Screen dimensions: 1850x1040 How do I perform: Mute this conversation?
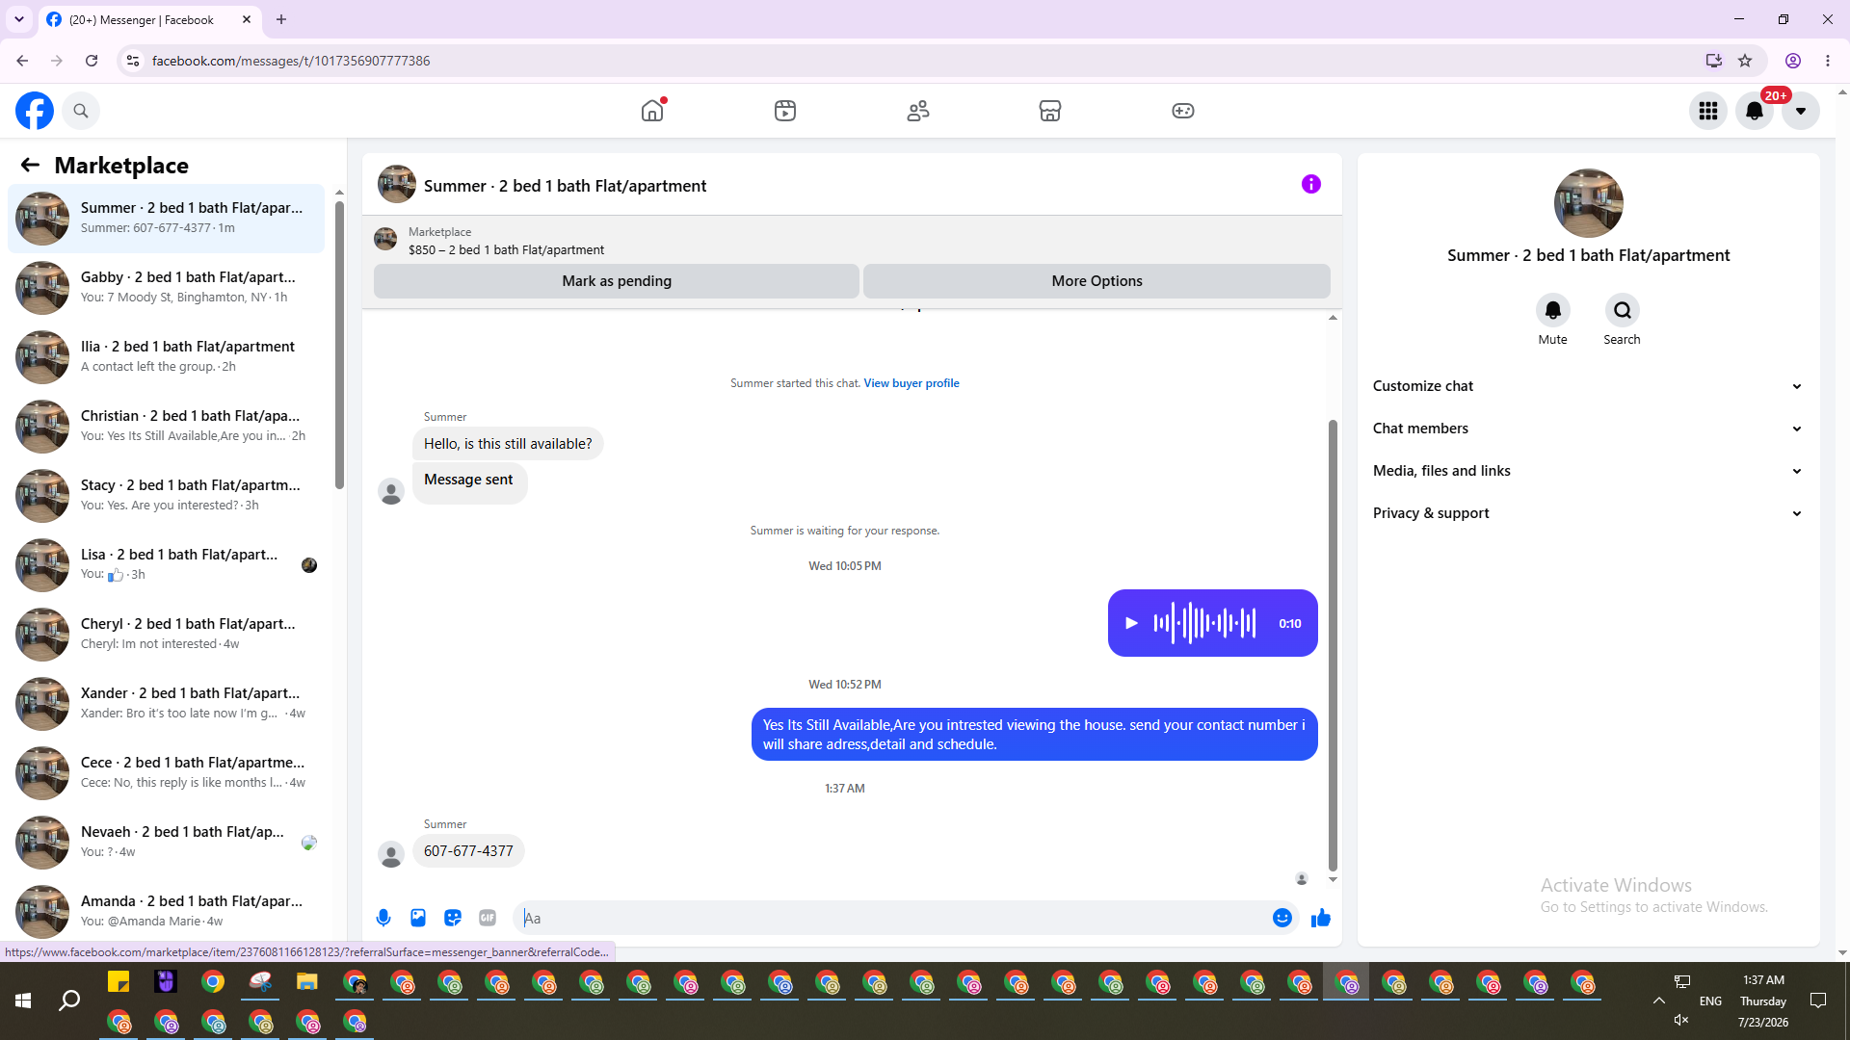[x=1553, y=310]
